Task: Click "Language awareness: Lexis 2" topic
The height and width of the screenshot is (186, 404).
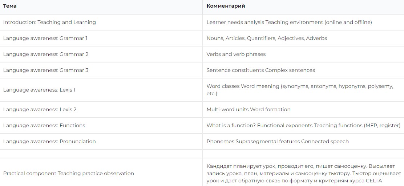Action: [x=40, y=109]
